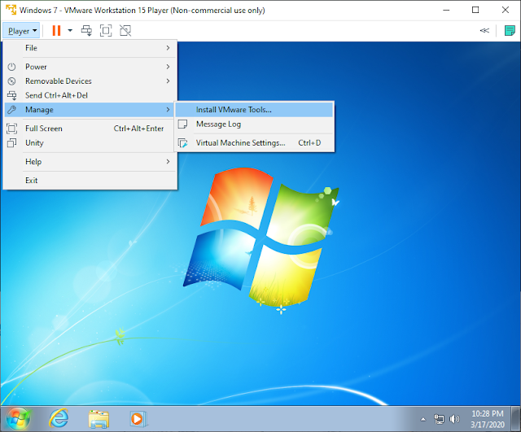
Task: Open the Windows 7 Start button
Action: (18, 419)
